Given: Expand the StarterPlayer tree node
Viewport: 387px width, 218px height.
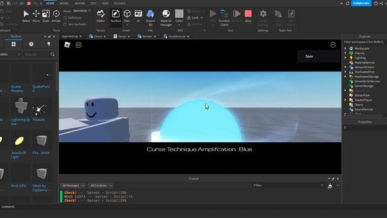Looking at the screenshot, I should (345, 100).
